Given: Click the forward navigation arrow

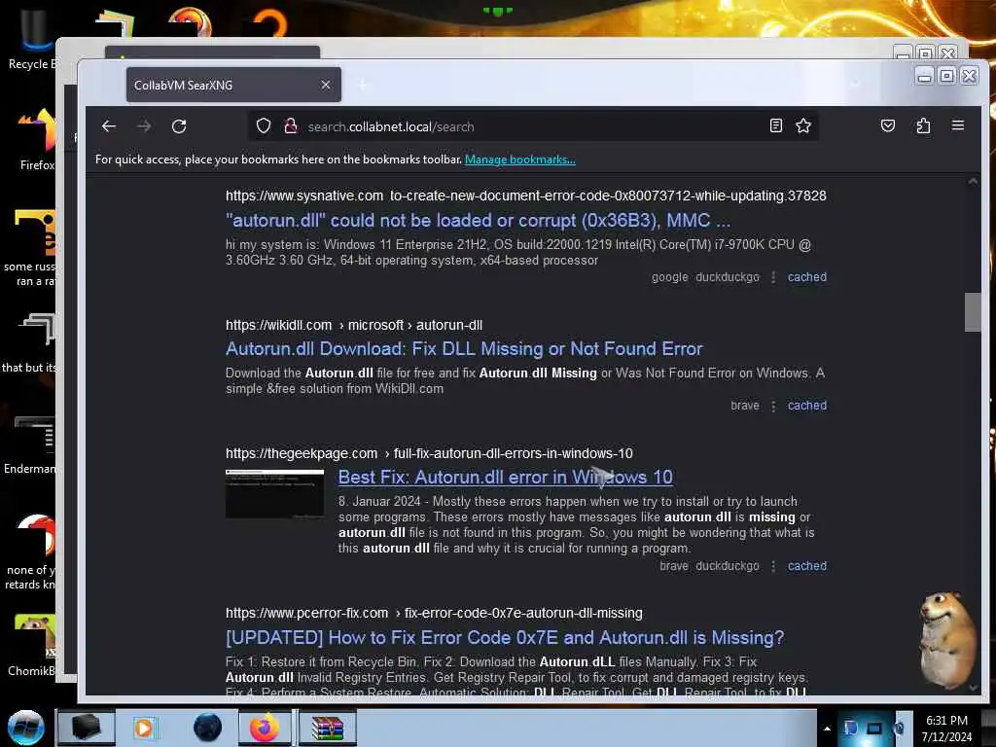Looking at the screenshot, I should tap(144, 126).
